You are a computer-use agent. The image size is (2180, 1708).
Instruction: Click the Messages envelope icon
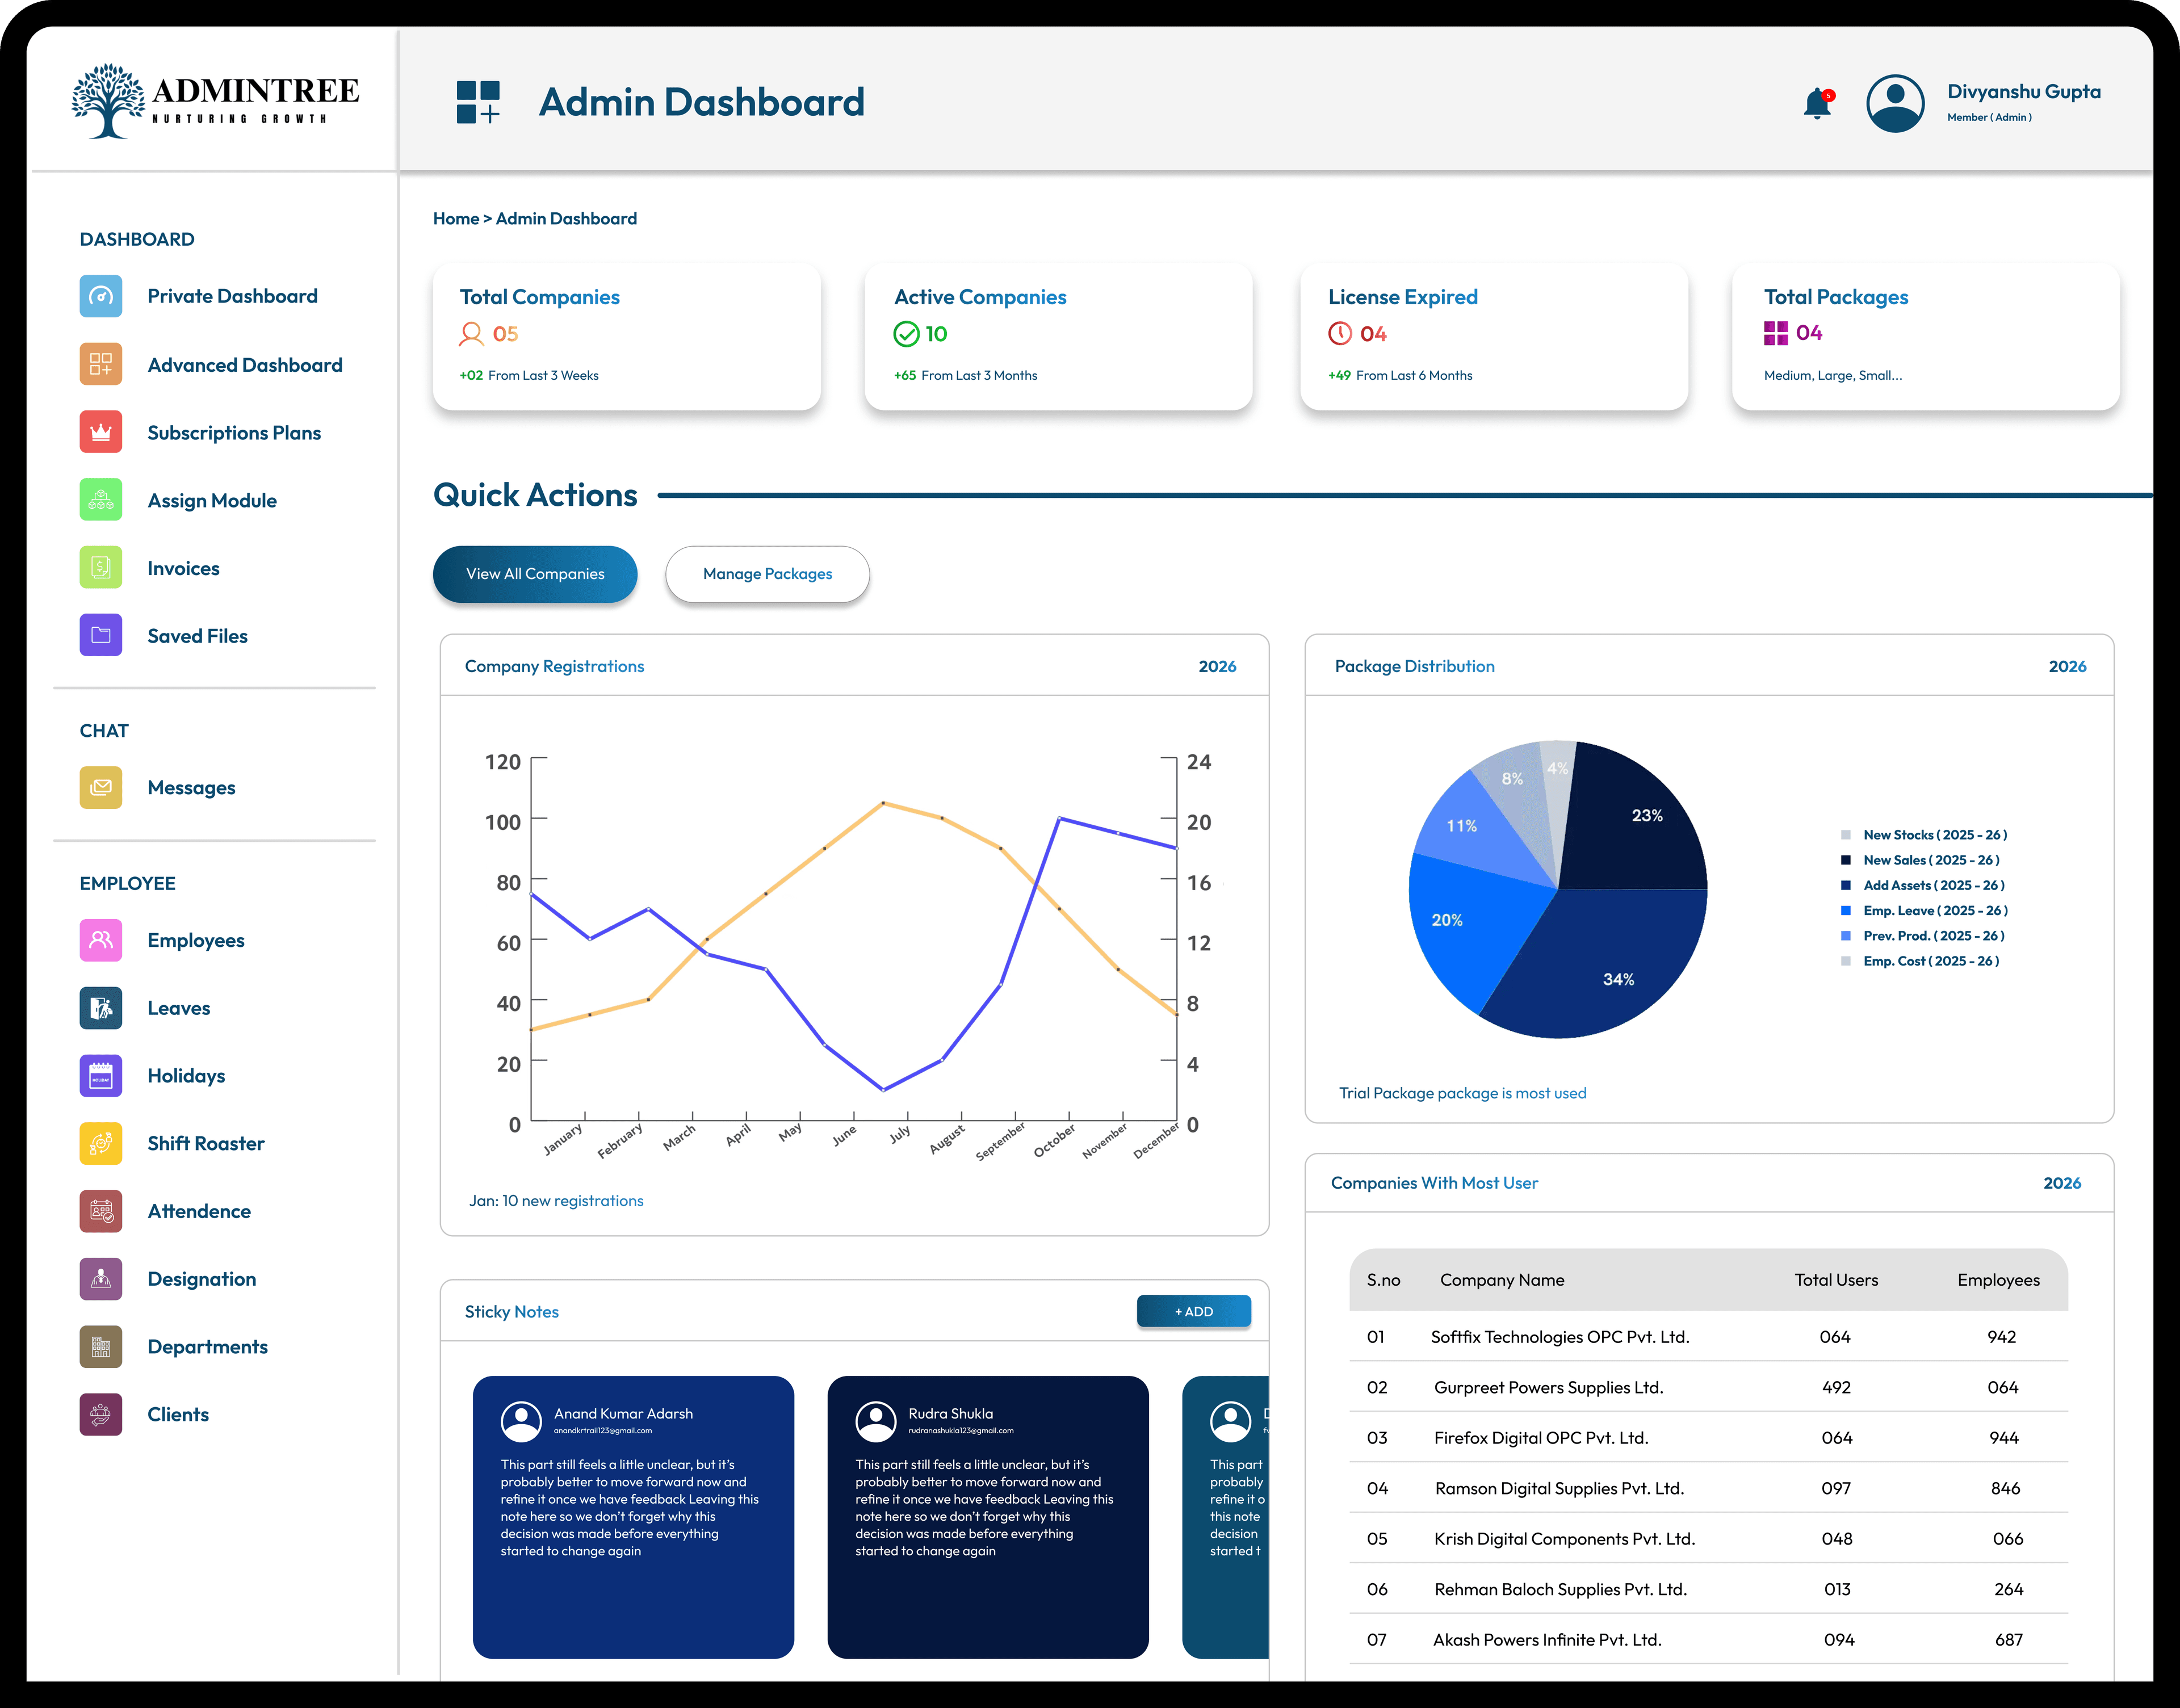[101, 787]
